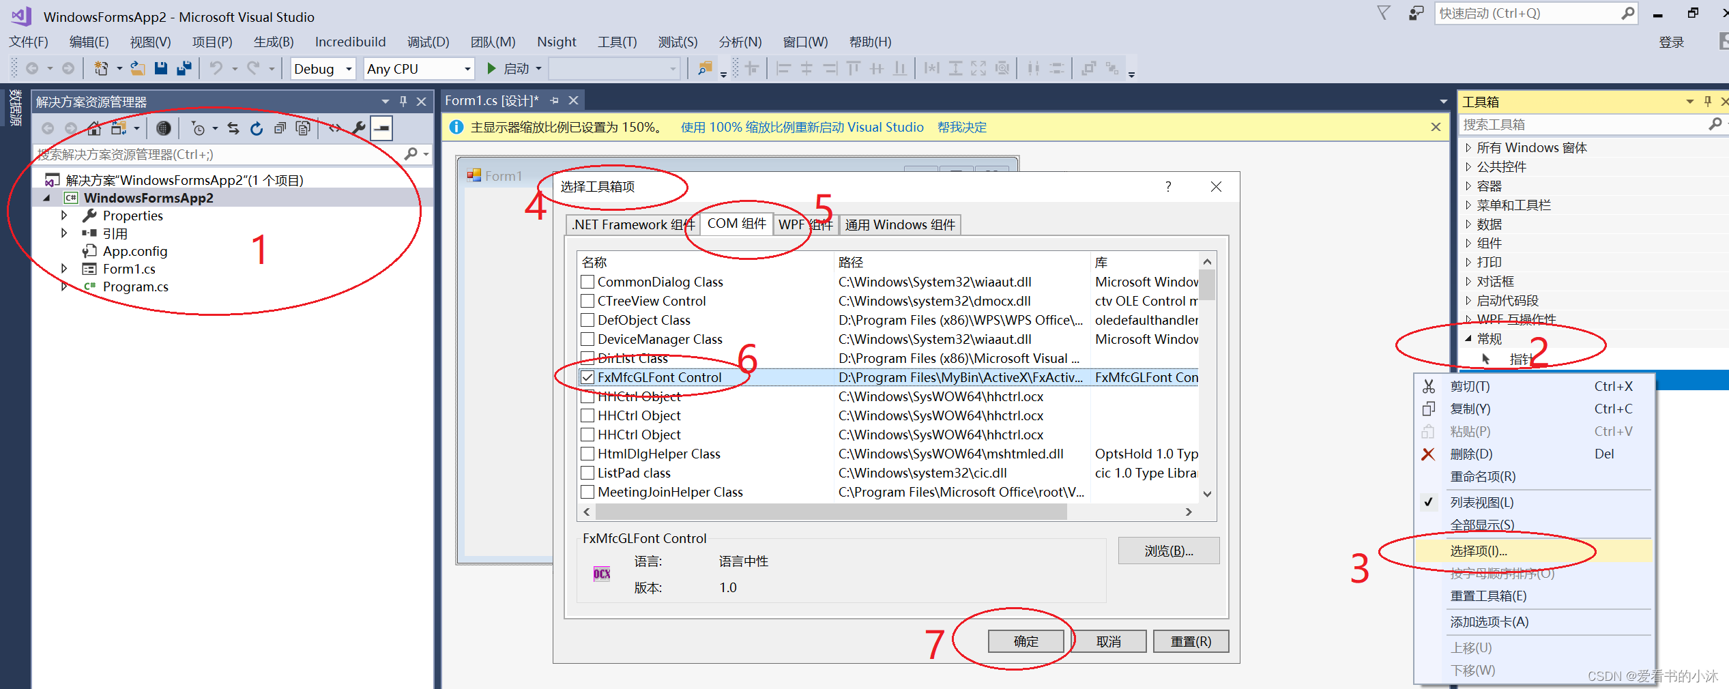Click Solution Explorer Home icon
This screenshot has width=1729, height=689.
coord(94,128)
